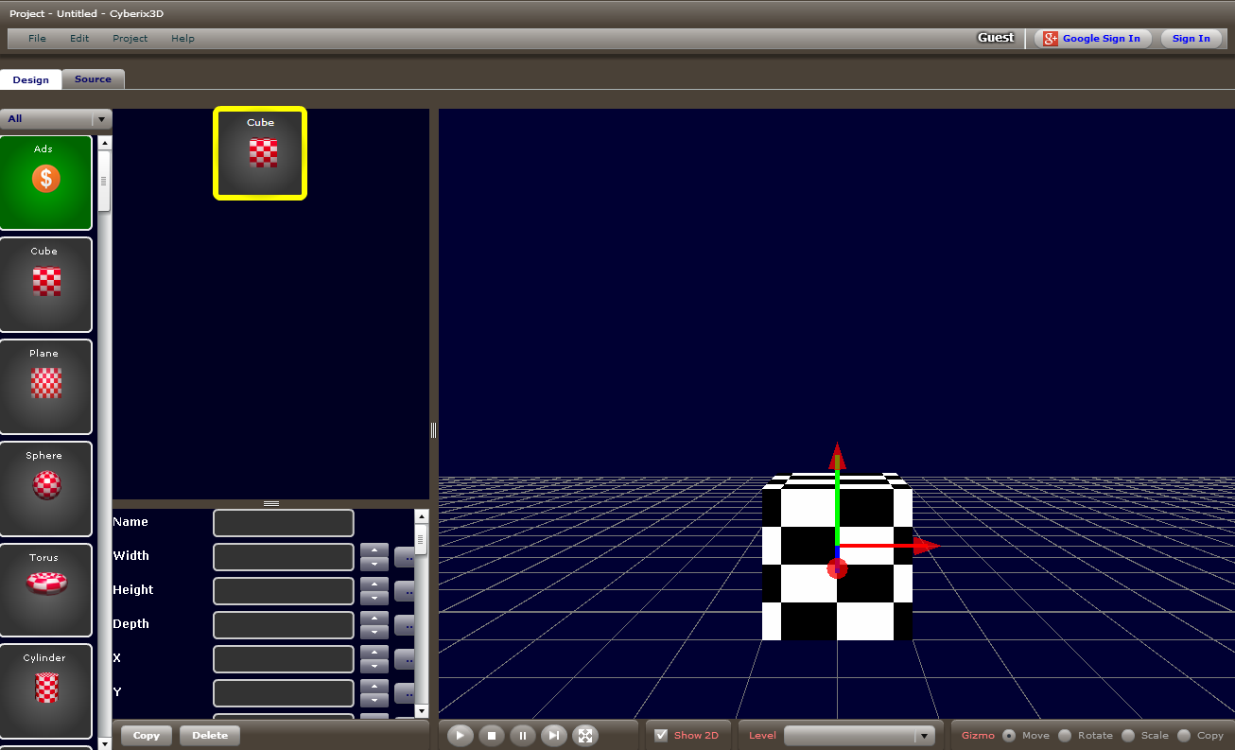
Task: Increase the X value with the up stepper
Action: [x=374, y=652]
